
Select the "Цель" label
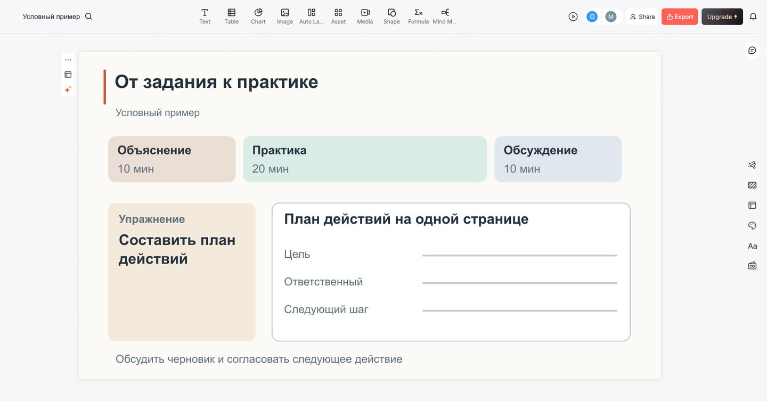(297, 254)
